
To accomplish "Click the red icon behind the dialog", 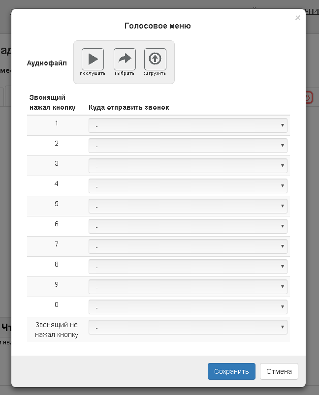I will click(309, 97).
